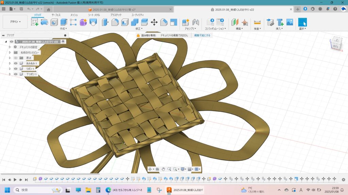This screenshot has width=348, height=195.
Task: Open the 作成 menu dropdown
Action: (64, 29)
